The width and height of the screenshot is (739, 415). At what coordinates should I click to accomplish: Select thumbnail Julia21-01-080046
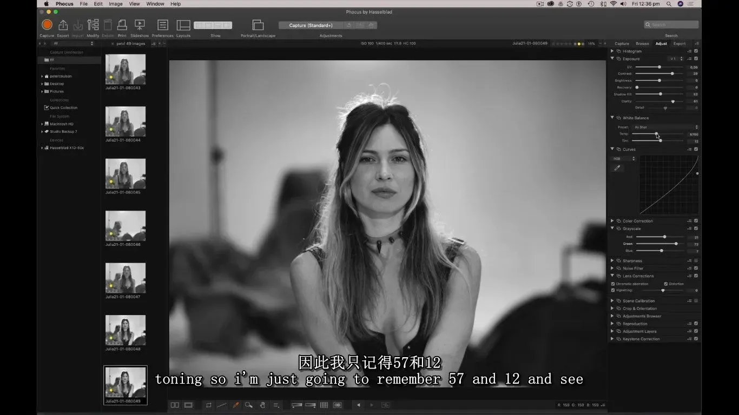(x=126, y=225)
